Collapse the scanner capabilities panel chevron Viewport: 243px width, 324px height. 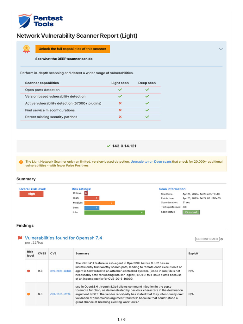[x=221, y=49]
